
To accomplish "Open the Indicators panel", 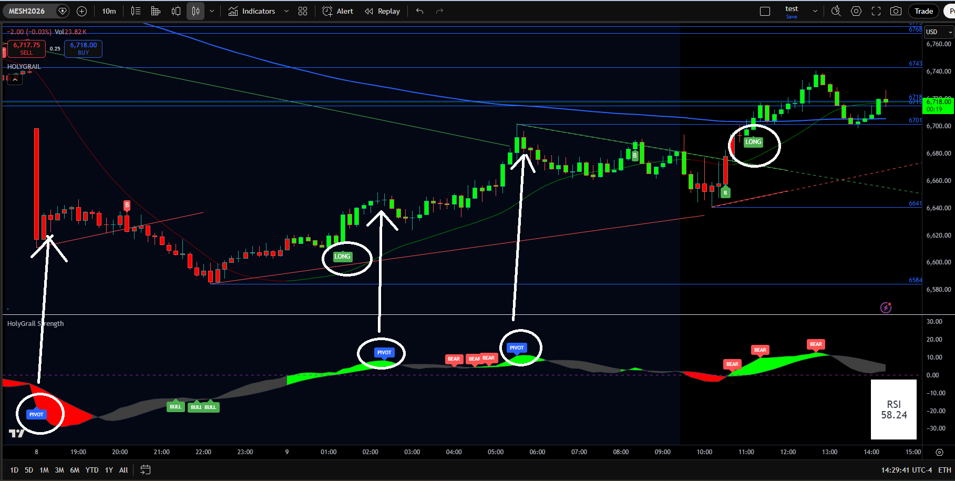I will (x=252, y=11).
